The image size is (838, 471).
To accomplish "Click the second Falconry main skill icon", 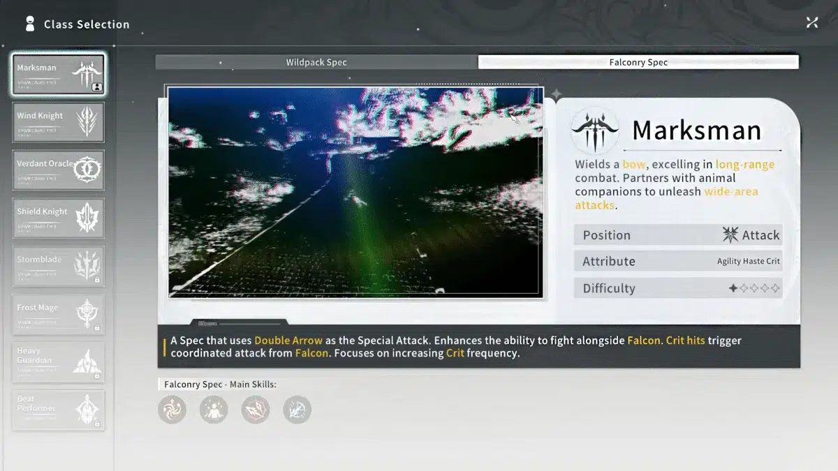I will [x=214, y=410].
